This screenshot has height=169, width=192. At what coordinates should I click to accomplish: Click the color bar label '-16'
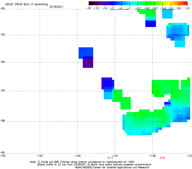[x=88, y=8]
